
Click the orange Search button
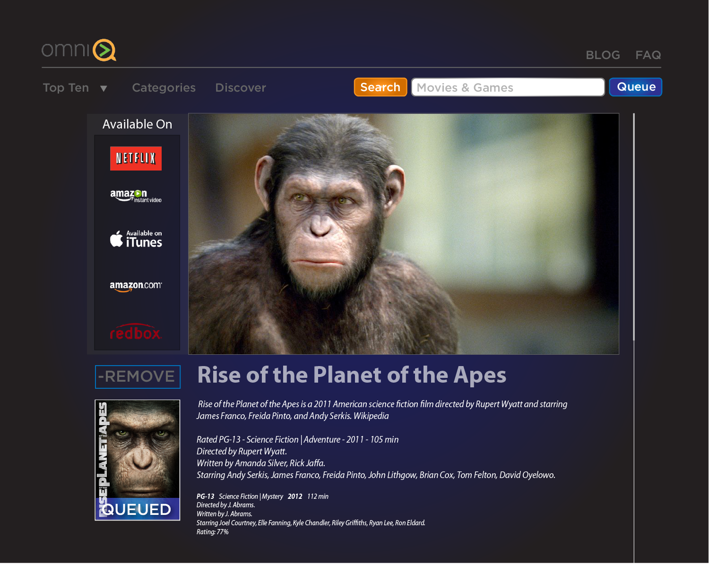point(380,87)
